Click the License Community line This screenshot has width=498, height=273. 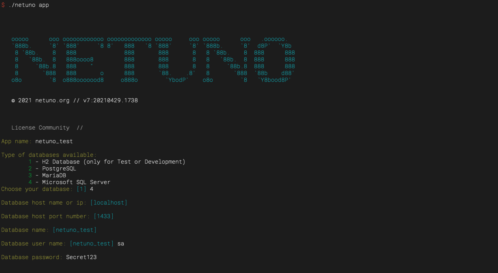[47, 128]
